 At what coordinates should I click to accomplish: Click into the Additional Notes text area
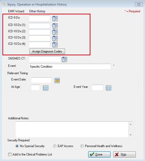click(72, 129)
